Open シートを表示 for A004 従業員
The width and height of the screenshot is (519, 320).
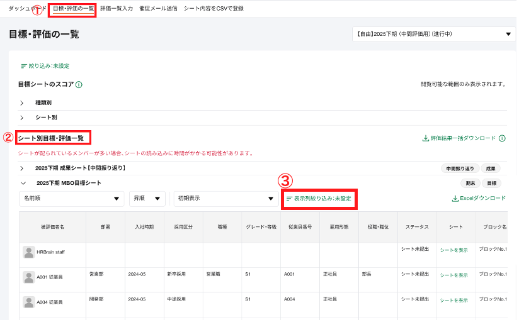[453, 301]
